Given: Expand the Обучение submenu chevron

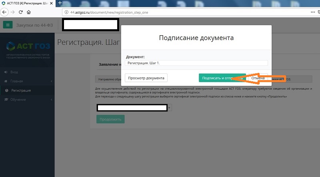Looking at the screenshot, I should click(52, 100).
